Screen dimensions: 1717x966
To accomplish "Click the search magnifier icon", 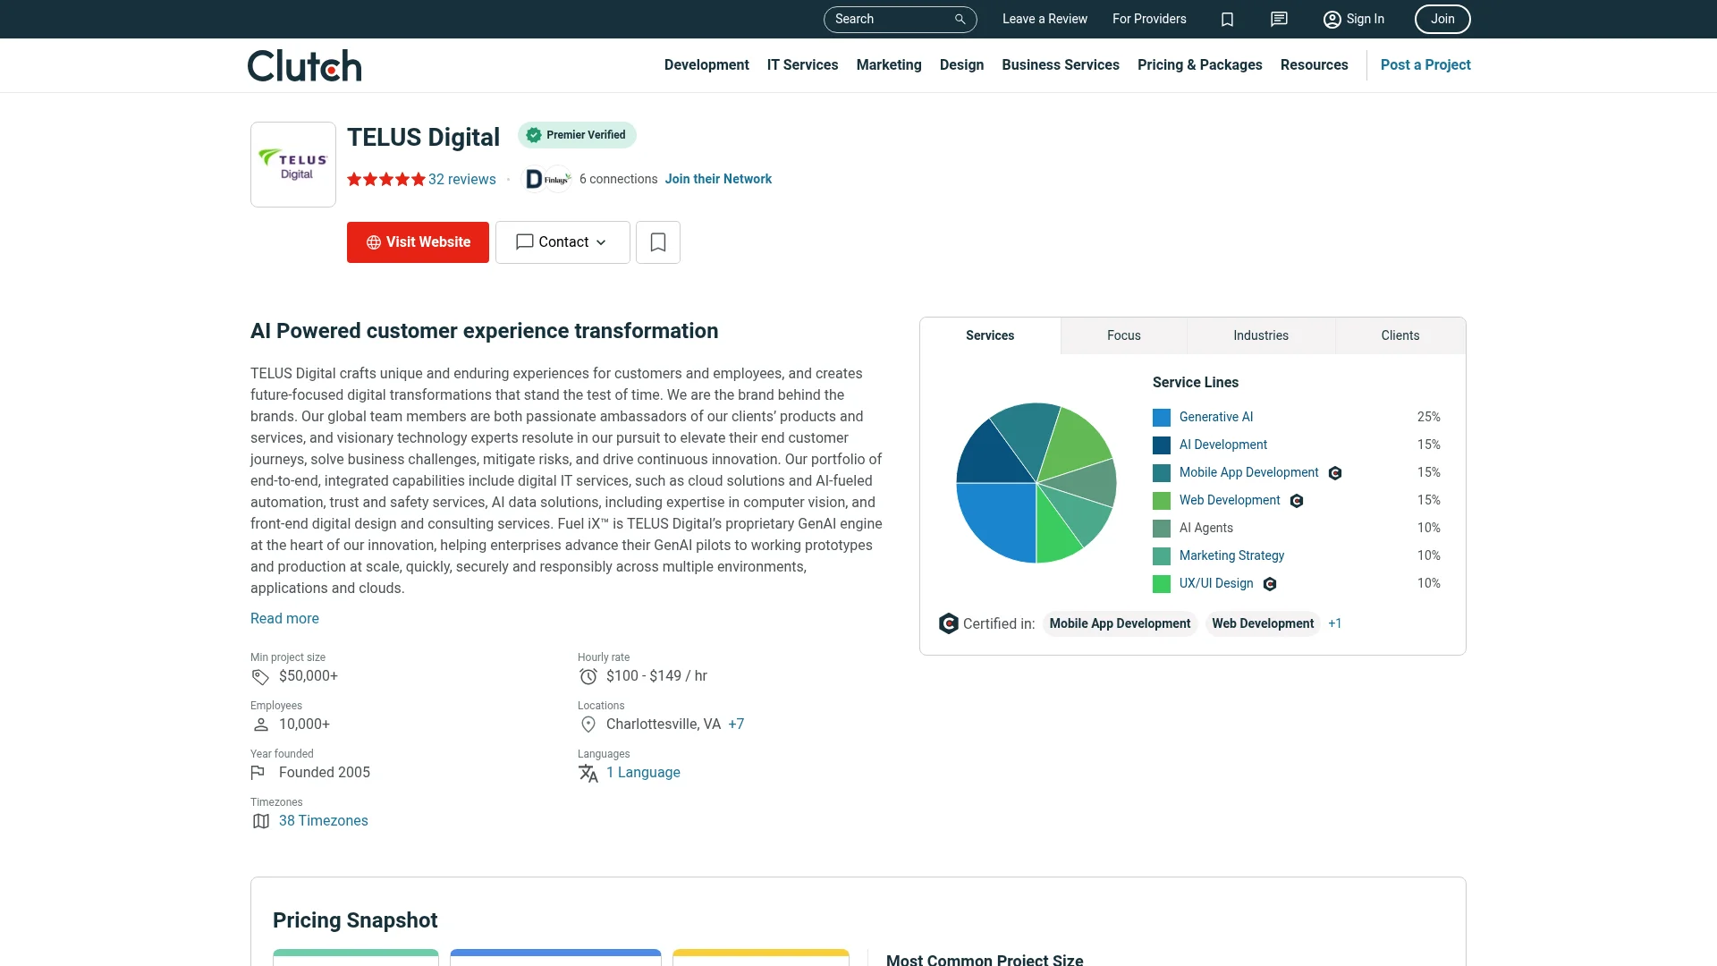I will tap(960, 19).
